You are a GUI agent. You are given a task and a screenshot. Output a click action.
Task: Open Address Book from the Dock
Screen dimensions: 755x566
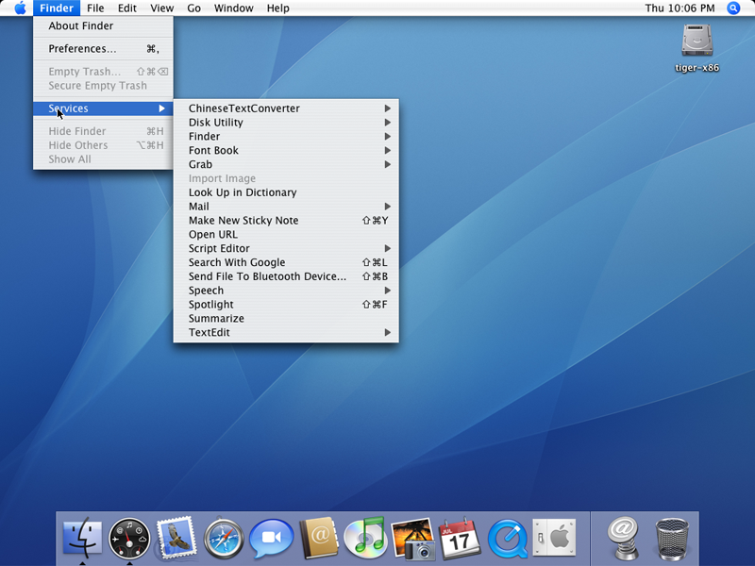tap(318, 539)
